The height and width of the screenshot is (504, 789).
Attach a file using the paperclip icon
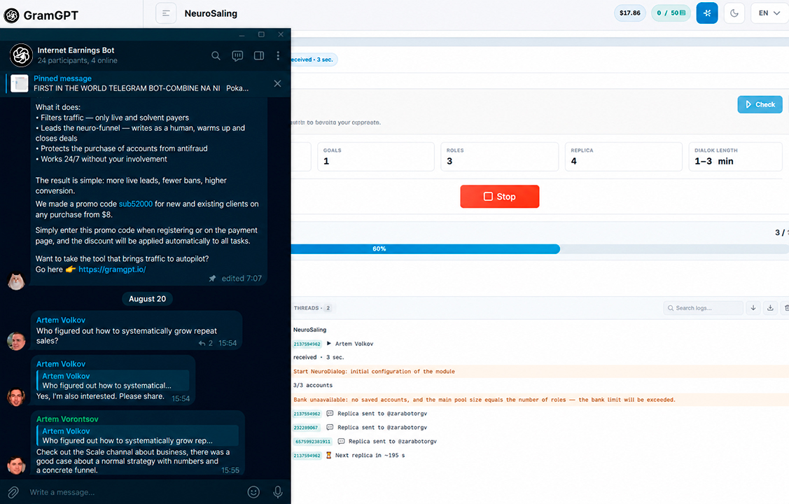coord(13,492)
